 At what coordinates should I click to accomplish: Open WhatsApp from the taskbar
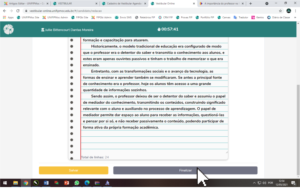click(x=77, y=183)
